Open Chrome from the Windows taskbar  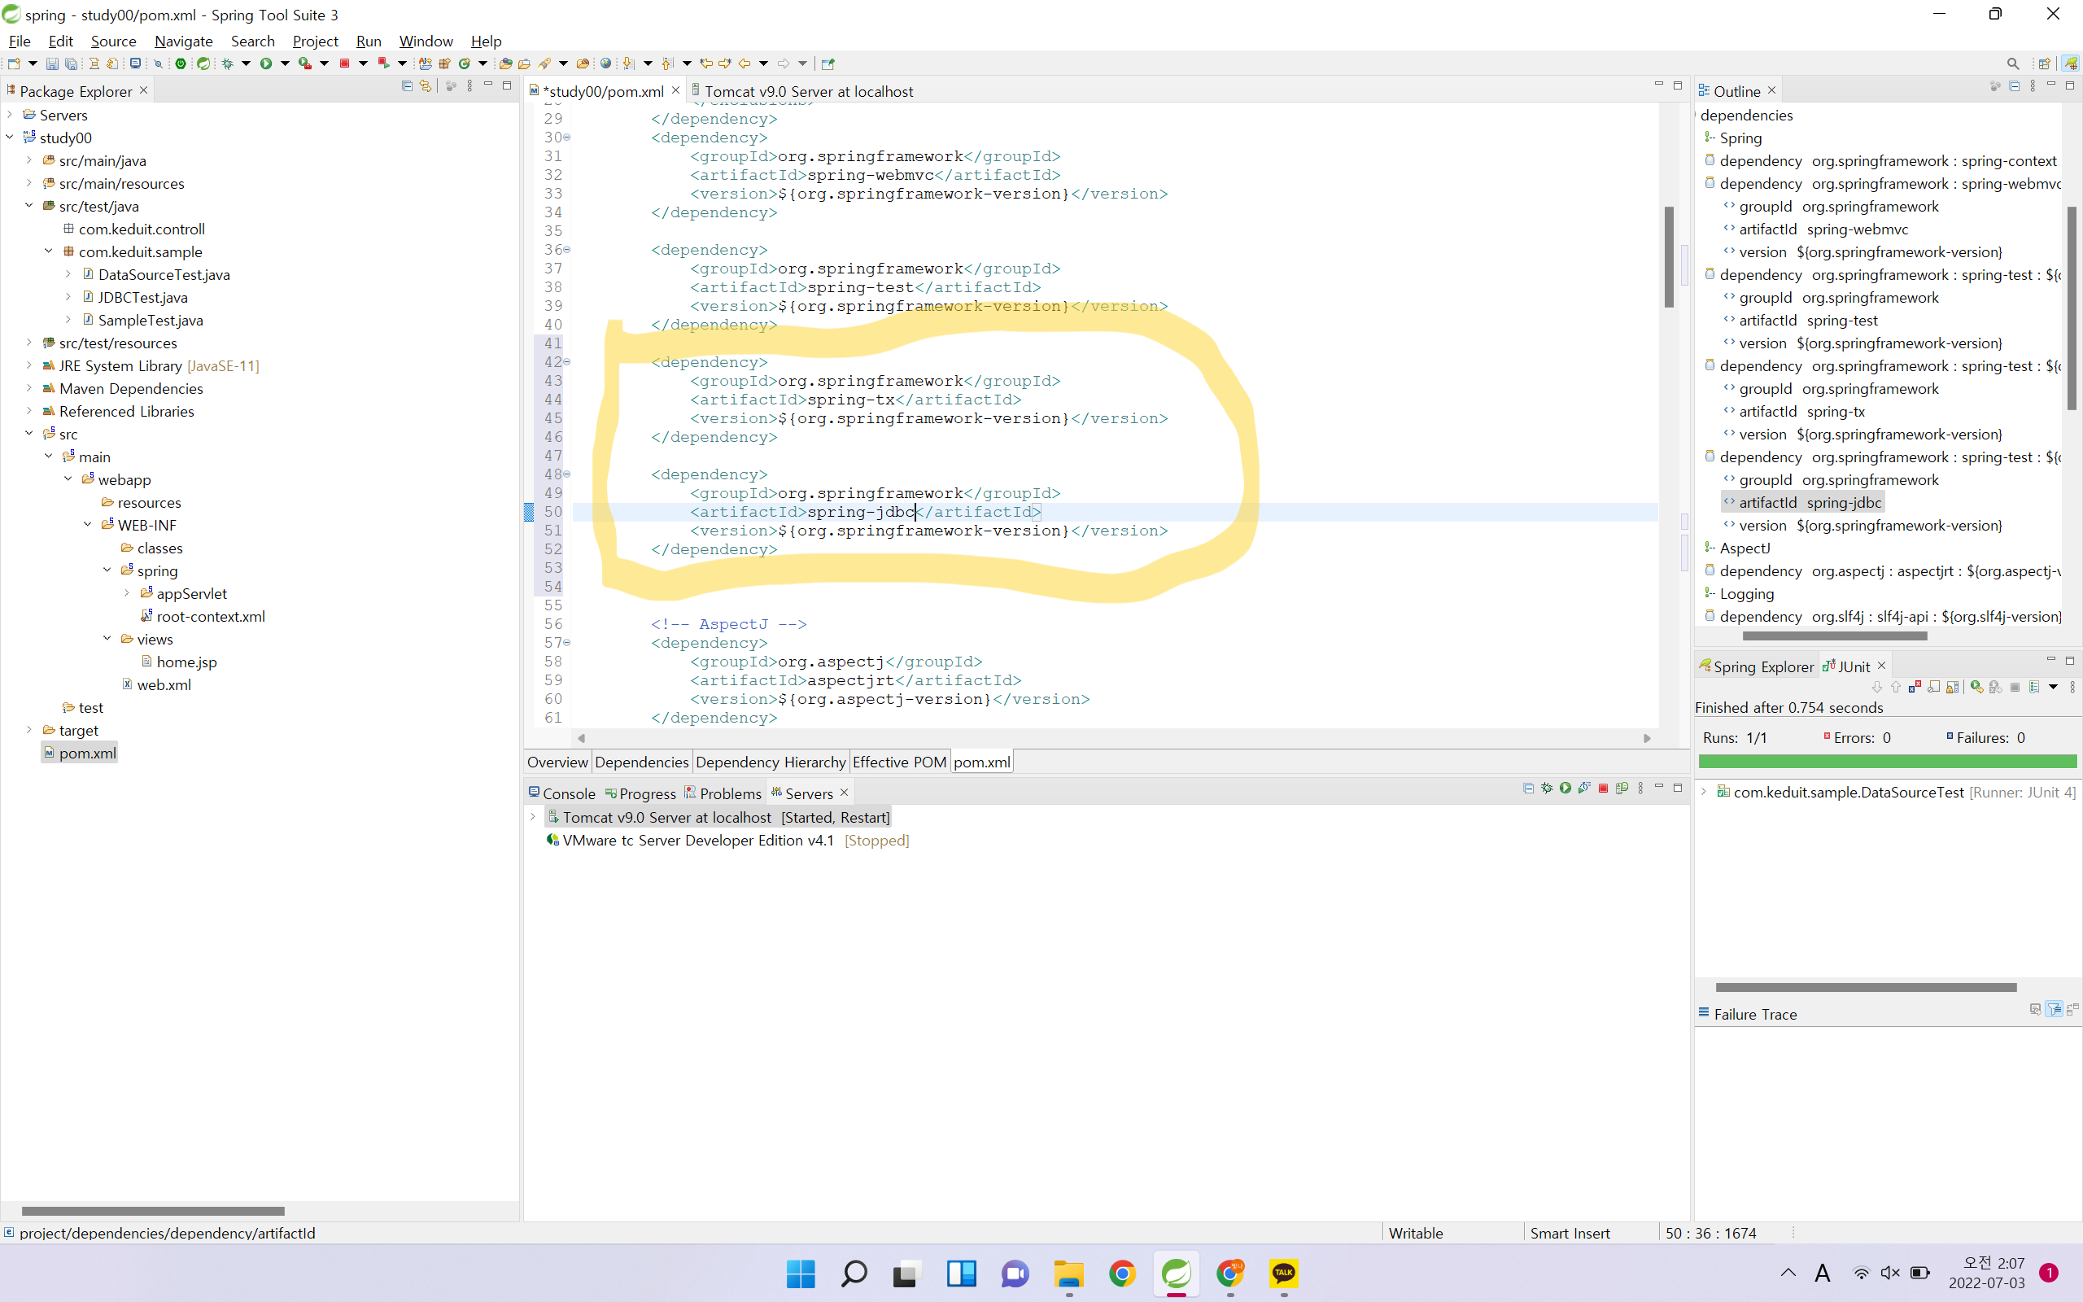[1121, 1274]
